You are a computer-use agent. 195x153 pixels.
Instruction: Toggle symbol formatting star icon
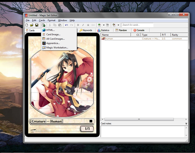coord(88,25)
